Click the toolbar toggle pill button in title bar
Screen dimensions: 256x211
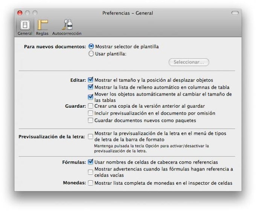pyautogui.click(x=235, y=13)
